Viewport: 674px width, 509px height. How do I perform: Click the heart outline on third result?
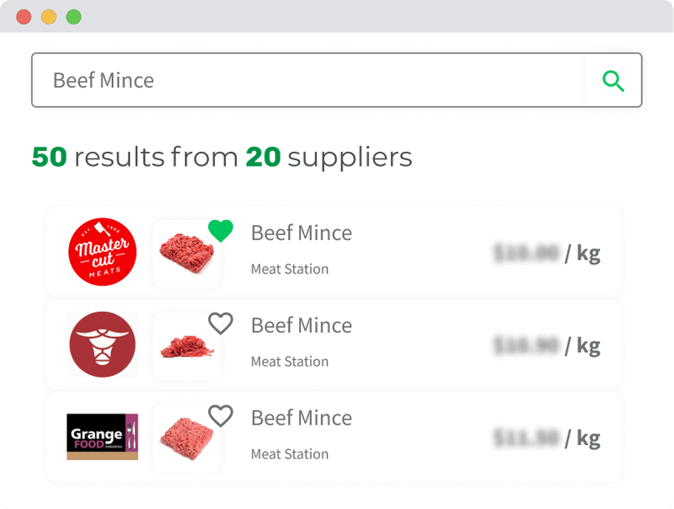221,415
